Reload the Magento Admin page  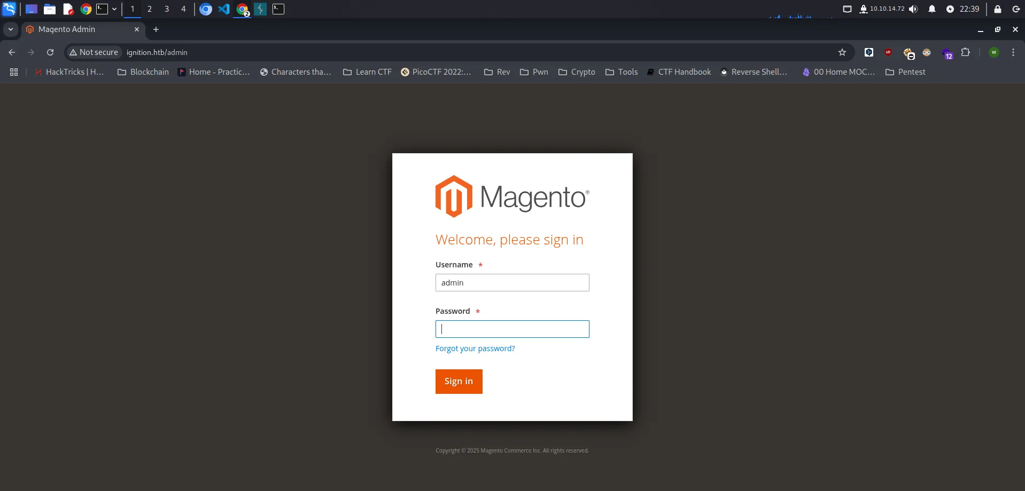pos(50,52)
